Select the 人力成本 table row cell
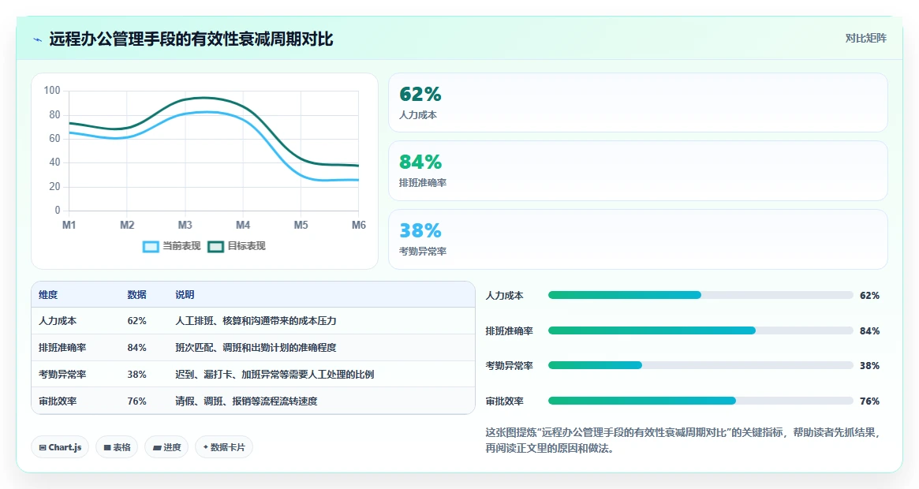The image size is (919, 489). point(58,321)
